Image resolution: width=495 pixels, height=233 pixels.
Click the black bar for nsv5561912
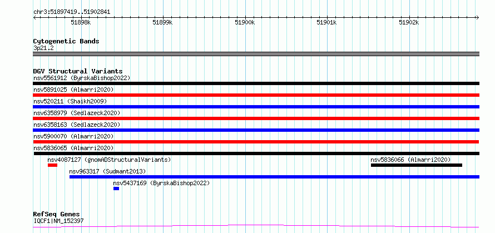point(256,83)
